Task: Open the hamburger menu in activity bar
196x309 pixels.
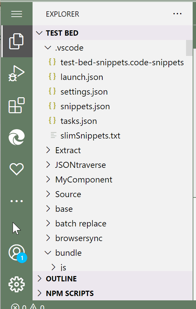Action: (17, 14)
